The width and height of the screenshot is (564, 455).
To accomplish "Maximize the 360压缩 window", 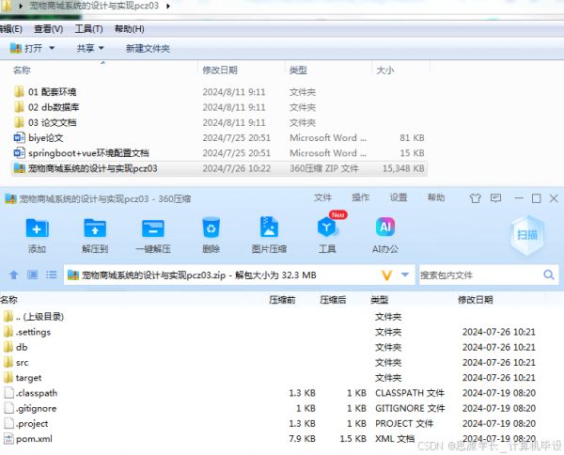I will click(536, 198).
